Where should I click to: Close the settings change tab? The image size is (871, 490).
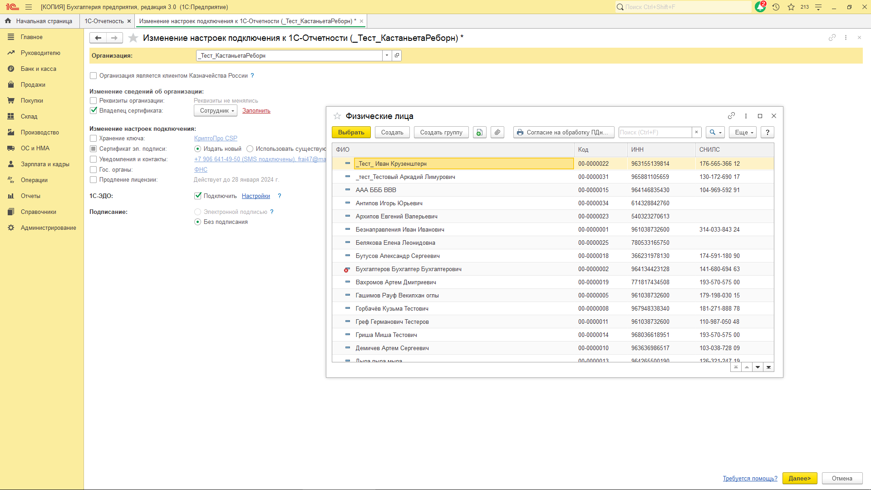[361, 21]
